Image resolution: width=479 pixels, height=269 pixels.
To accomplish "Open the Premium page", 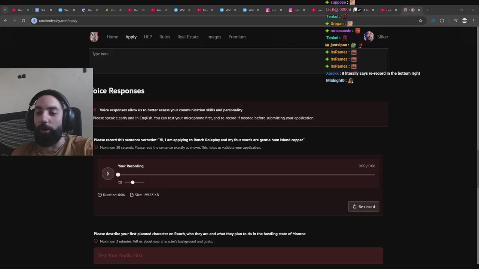I will pyautogui.click(x=237, y=37).
